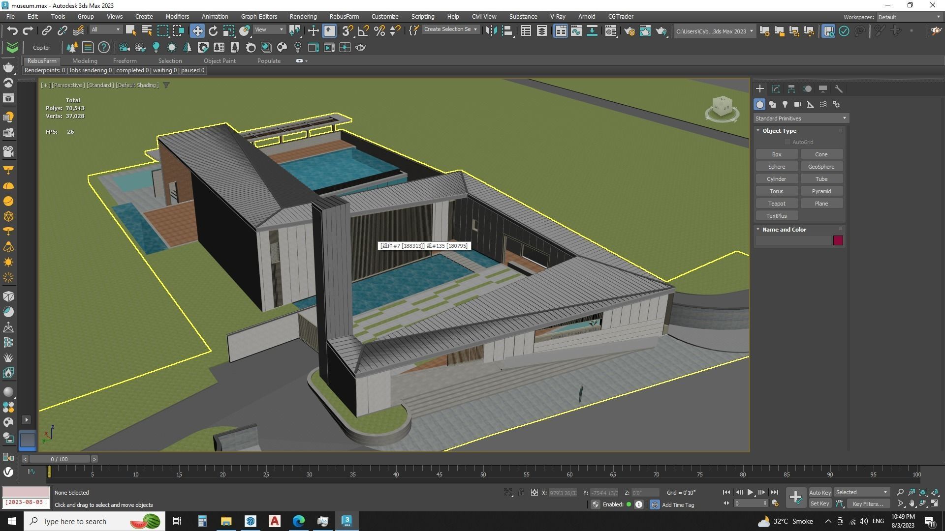This screenshot has width=945, height=531.
Task: Open the Motion panel tab
Action: 807,89
